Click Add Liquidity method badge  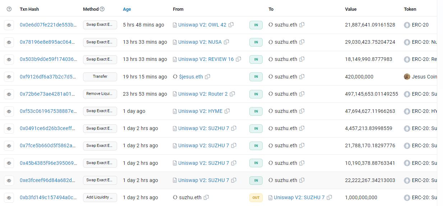coord(100,197)
